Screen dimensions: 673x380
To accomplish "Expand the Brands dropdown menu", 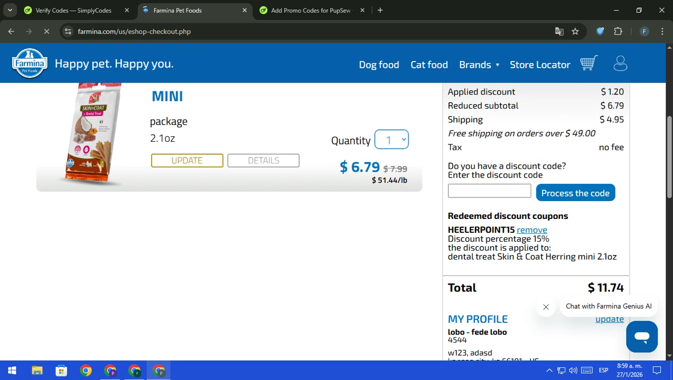I will point(479,65).
